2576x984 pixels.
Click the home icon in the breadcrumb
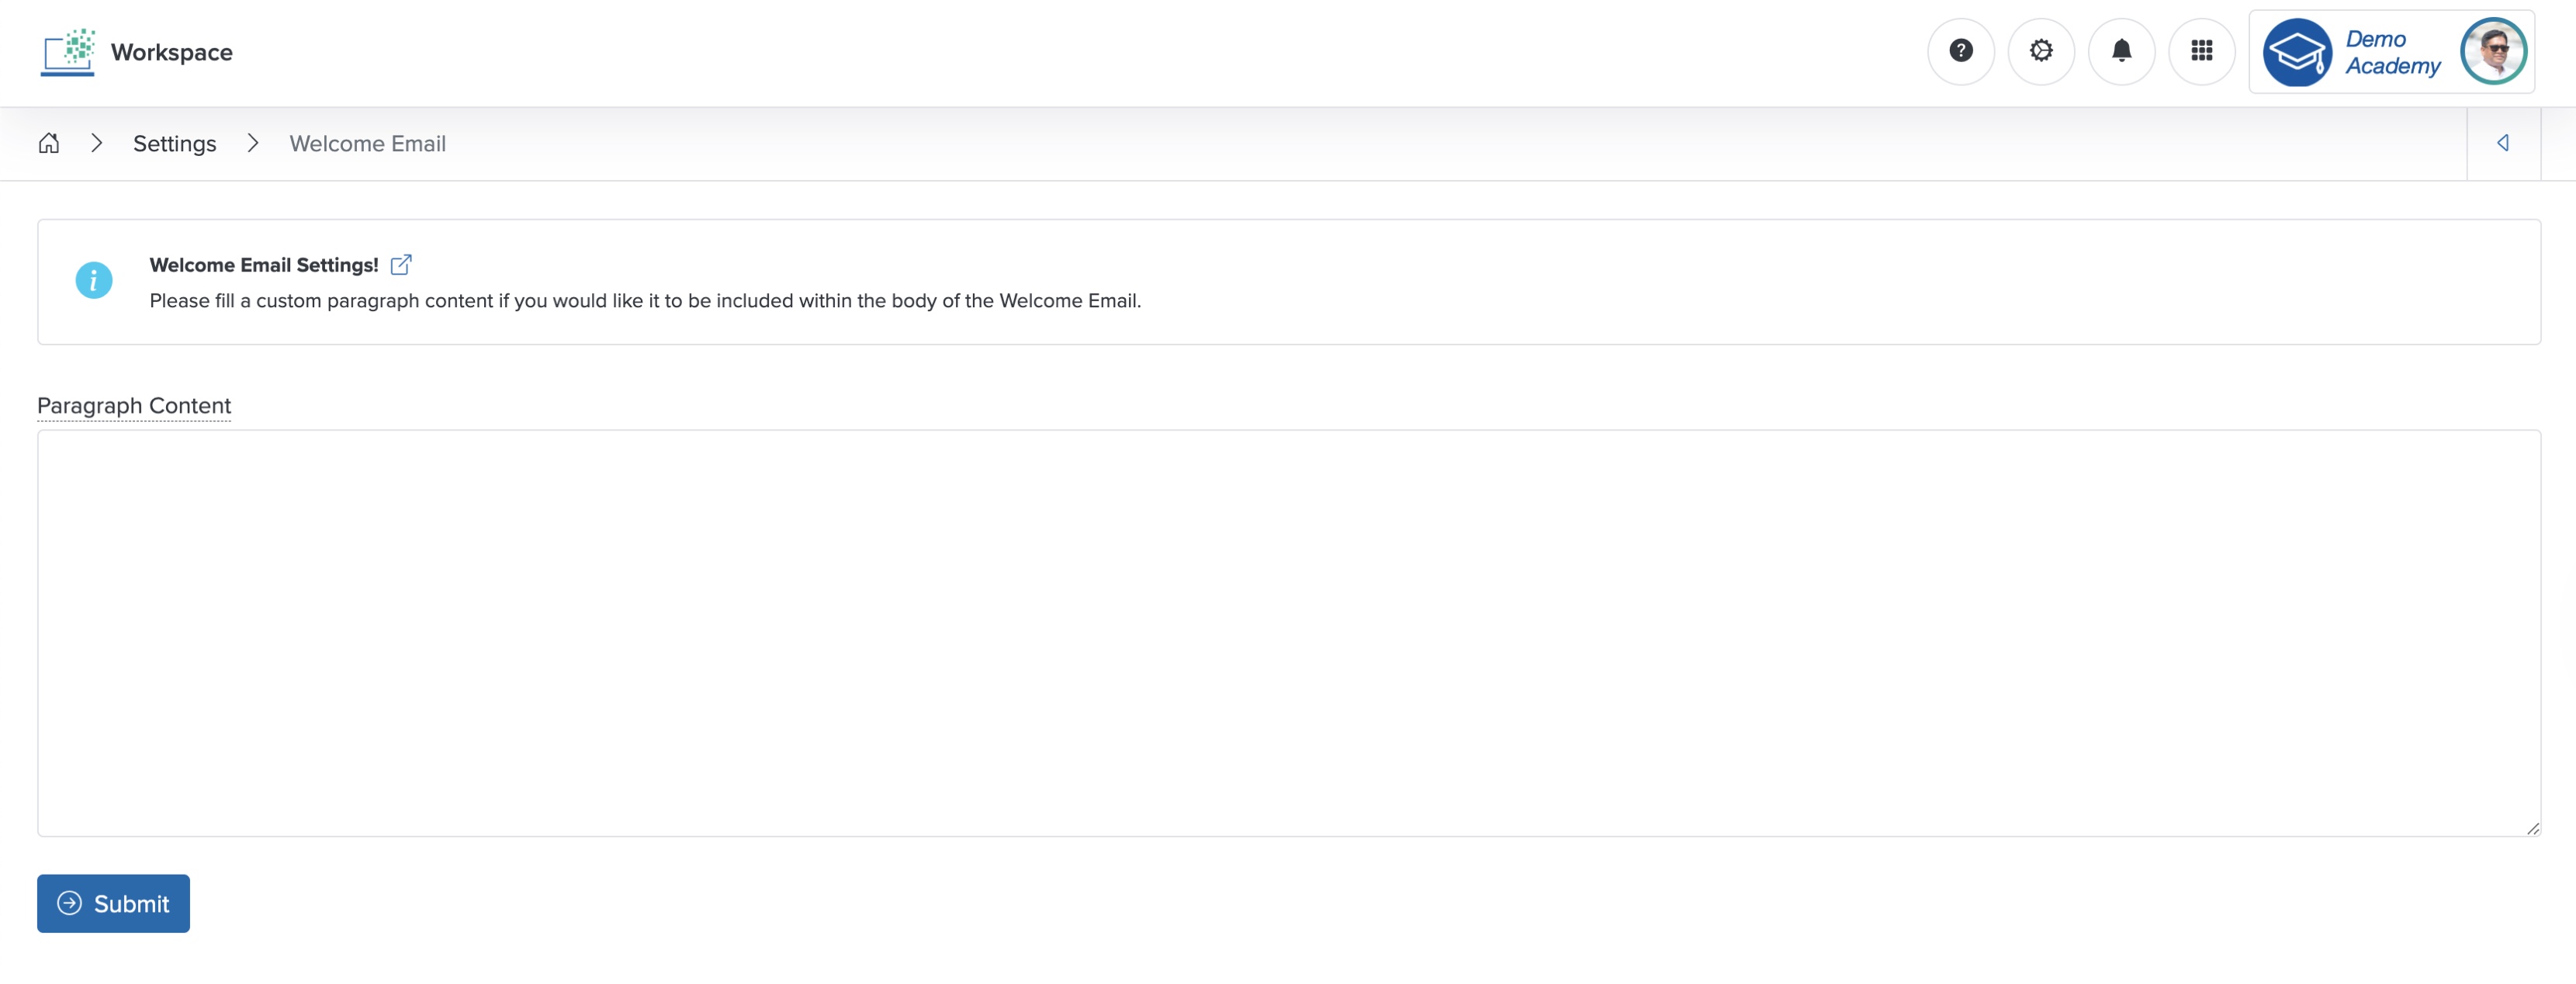[x=49, y=143]
